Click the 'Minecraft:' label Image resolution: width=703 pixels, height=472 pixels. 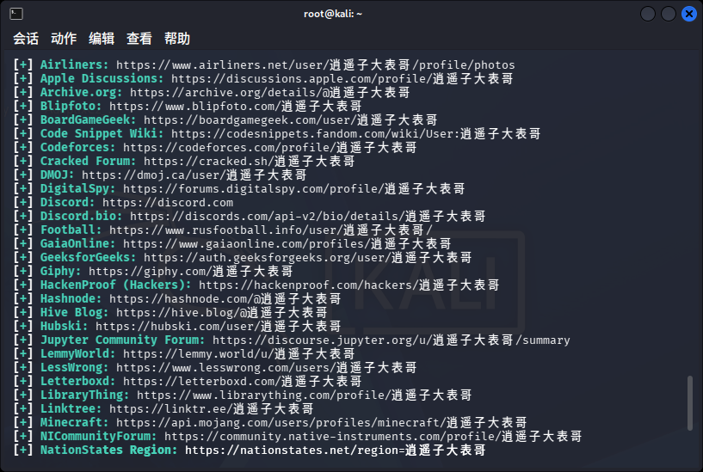coord(74,422)
